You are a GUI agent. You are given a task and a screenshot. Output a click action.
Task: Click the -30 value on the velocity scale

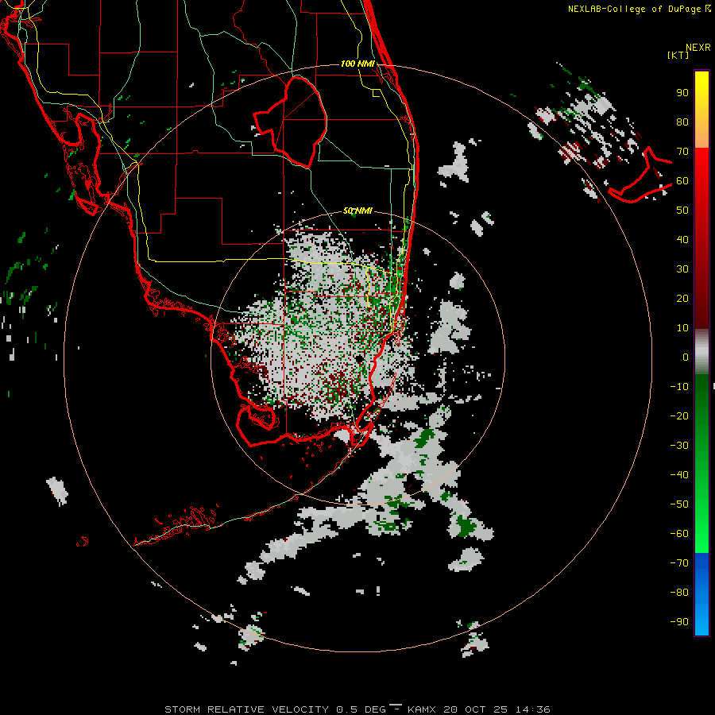pos(679,446)
